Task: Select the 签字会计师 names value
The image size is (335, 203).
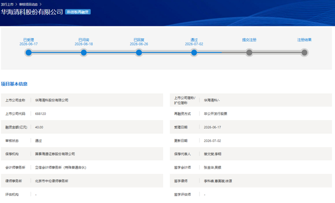Action: click(212, 168)
